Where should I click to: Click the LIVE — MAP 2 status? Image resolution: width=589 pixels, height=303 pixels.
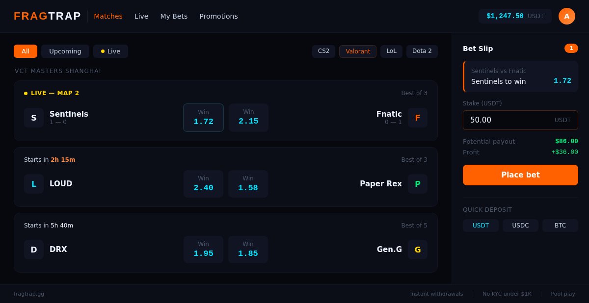pos(52,93)
